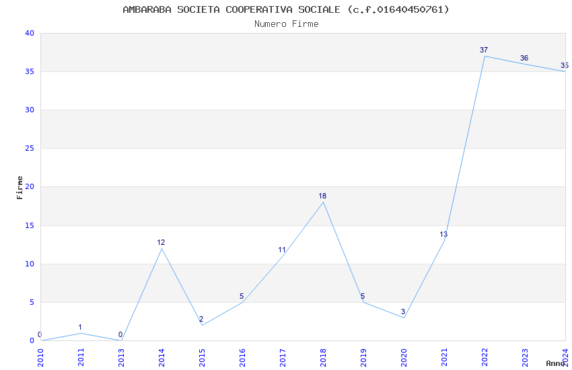Select the y-axis tick label 5

click(32, 302)
